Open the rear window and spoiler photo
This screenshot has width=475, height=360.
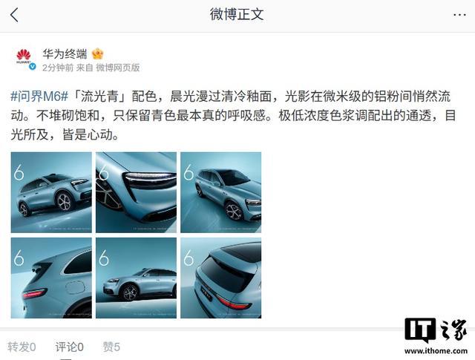[x=221, y=278]
